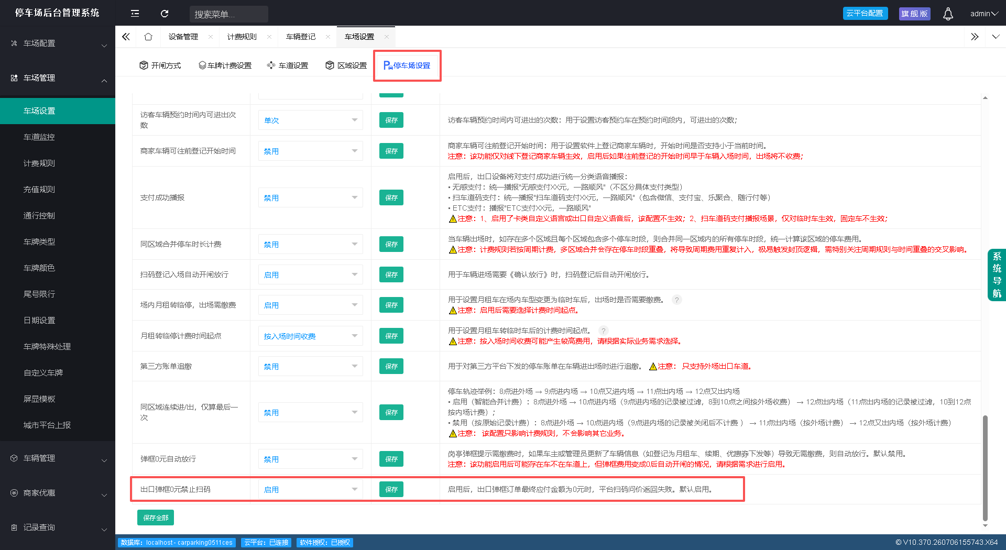Screen dimensions: 1006x550
Task: Navigate tabs left with double-chevron icon
Action: 126,37
